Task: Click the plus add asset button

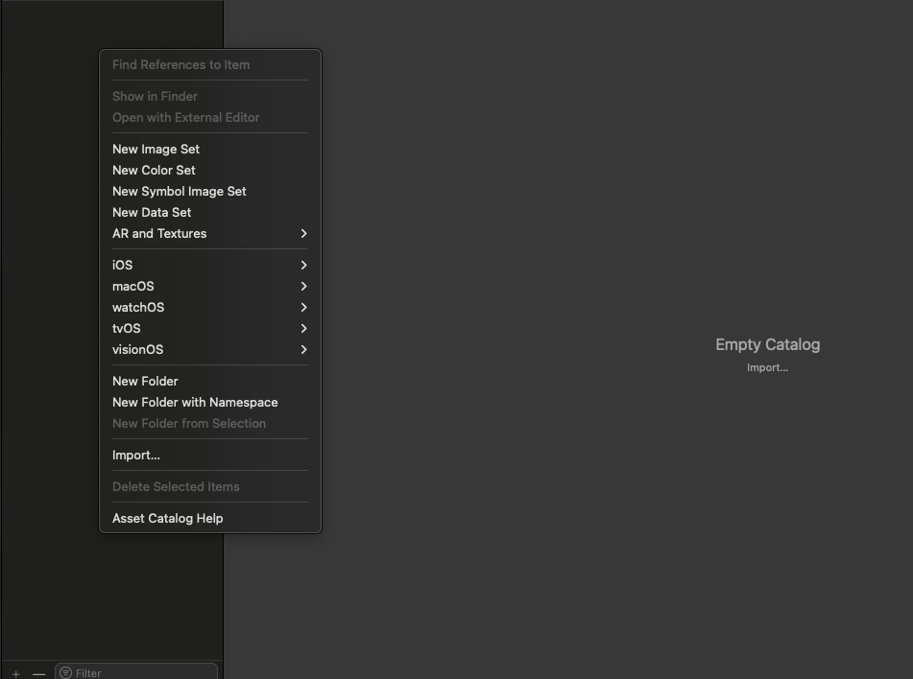Action: click(x=15, y=674)
